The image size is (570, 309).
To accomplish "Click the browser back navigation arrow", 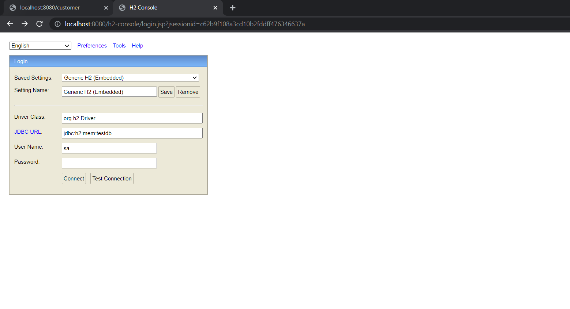I will pos(10,24).
